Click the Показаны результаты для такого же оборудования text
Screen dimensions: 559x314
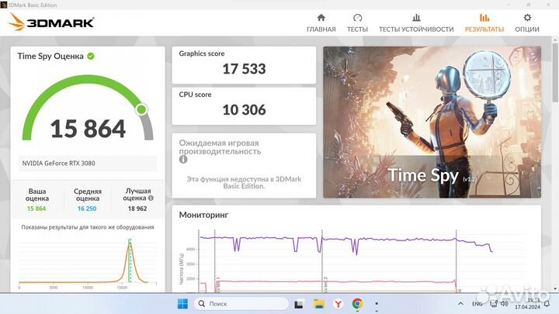coord(87,227)
